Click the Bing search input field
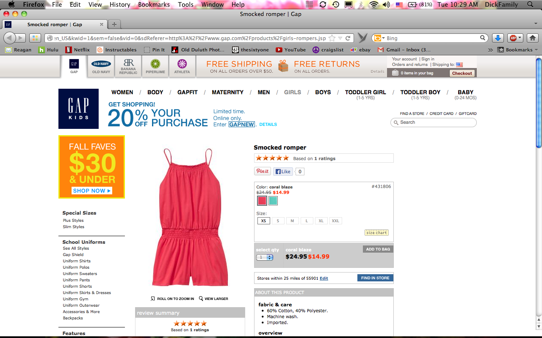The width and height of the screenshot is (542, 338). [432, 38]
